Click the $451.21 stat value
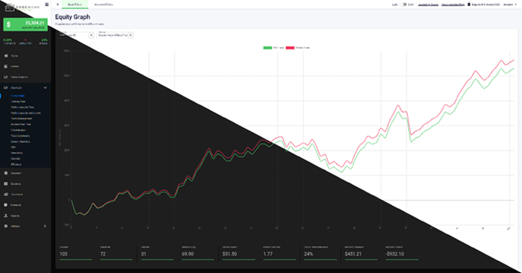This screenshot has width=522, height=273. [x=353, y=254]
